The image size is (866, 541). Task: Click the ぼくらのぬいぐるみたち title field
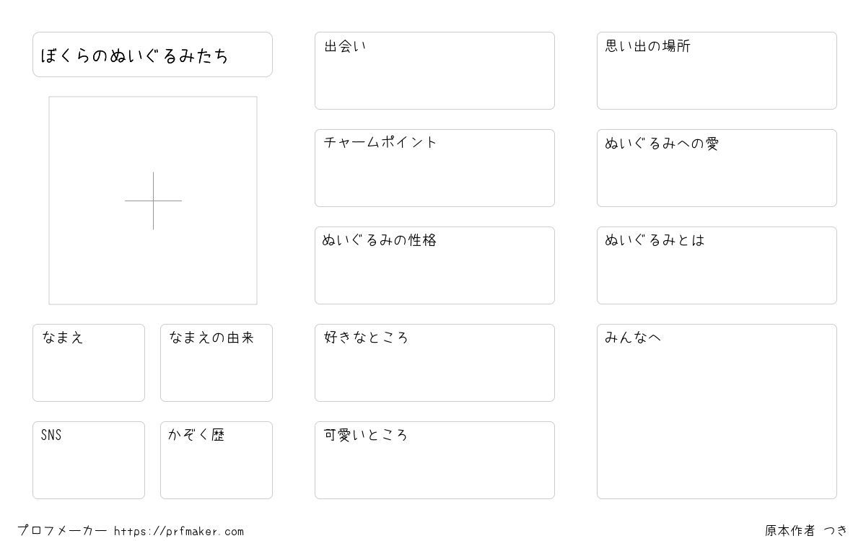(152, 54)
